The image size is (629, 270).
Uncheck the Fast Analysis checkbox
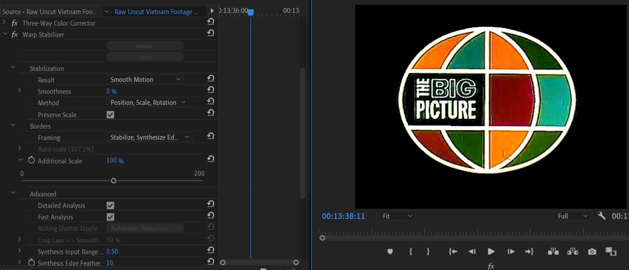(x=110, y=217)
